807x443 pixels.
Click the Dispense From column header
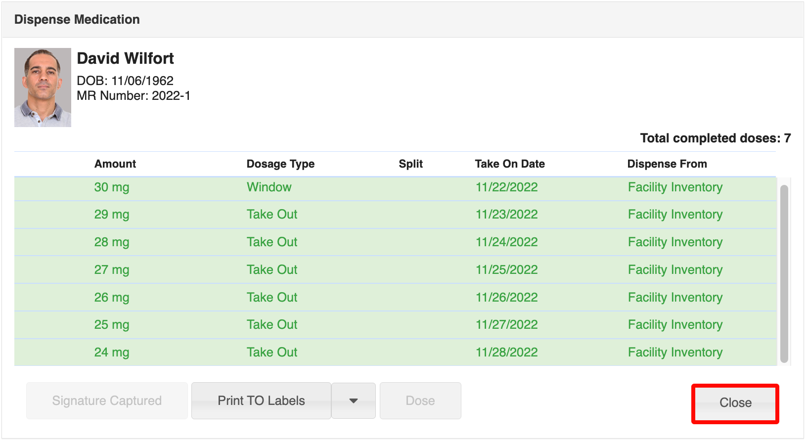point(667,164)
